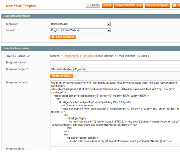Screen dimensions: 180x157
Task: Click the New Email Template page title
Action: [21, 6]
